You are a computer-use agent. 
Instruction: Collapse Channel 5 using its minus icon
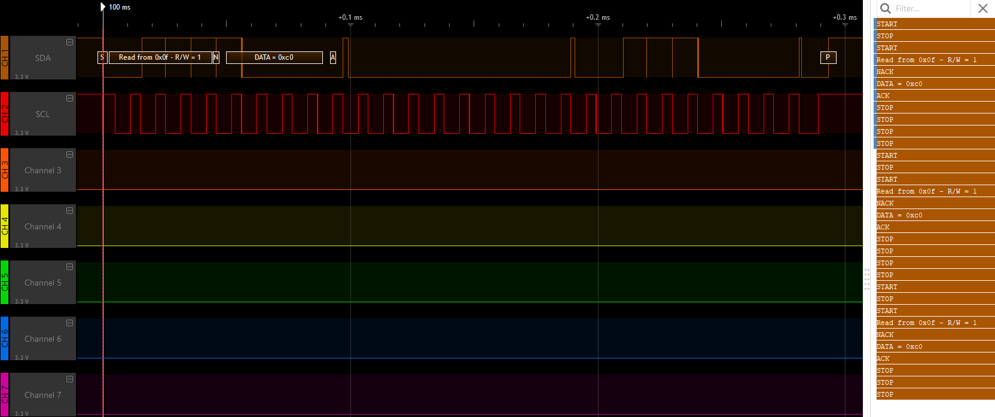(x=69, y=267)
